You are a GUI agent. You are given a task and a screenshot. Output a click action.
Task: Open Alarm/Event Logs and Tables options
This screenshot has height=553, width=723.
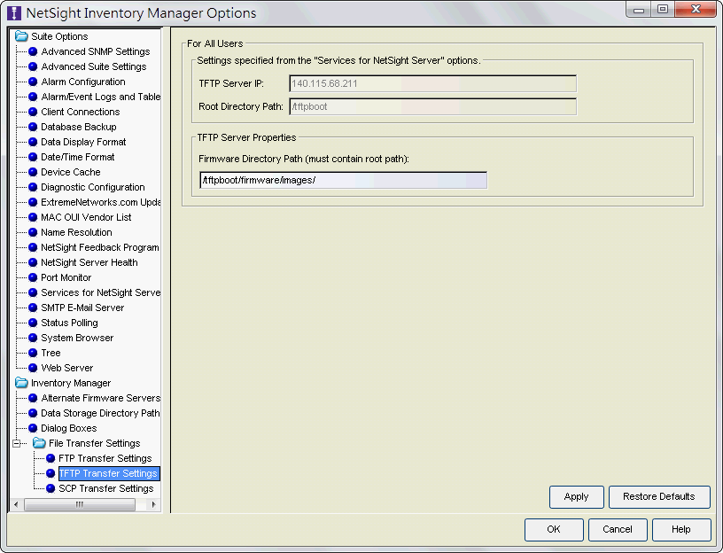tap(100, 97)
